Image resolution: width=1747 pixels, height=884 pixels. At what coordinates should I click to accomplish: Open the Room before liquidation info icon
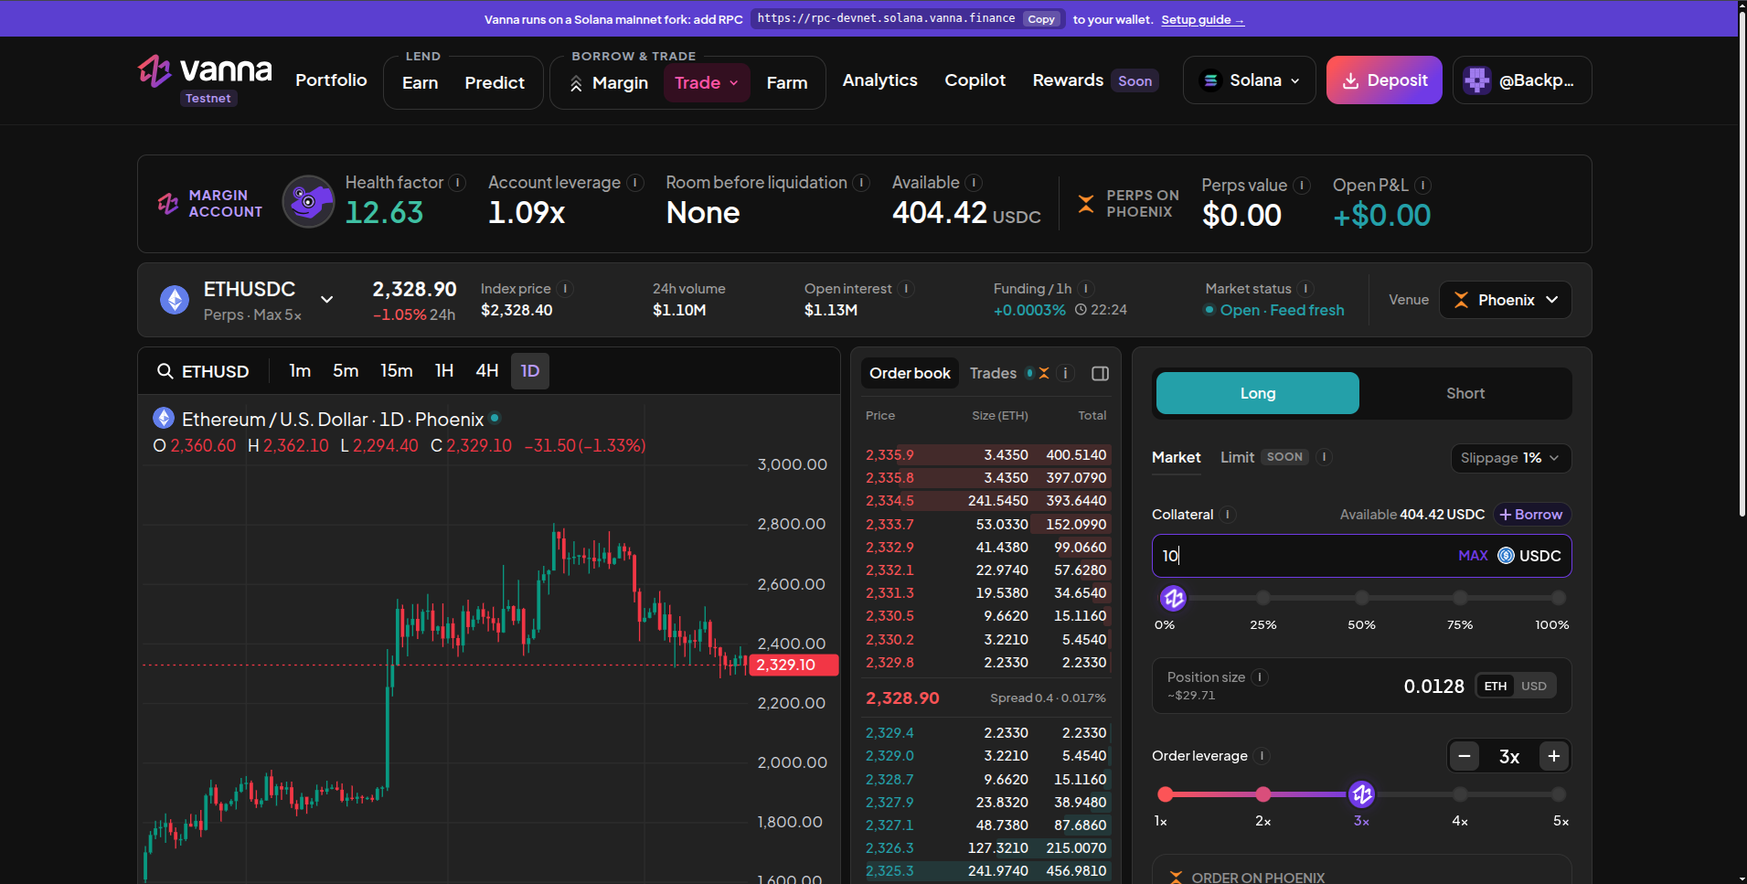(x=861, y=183)
